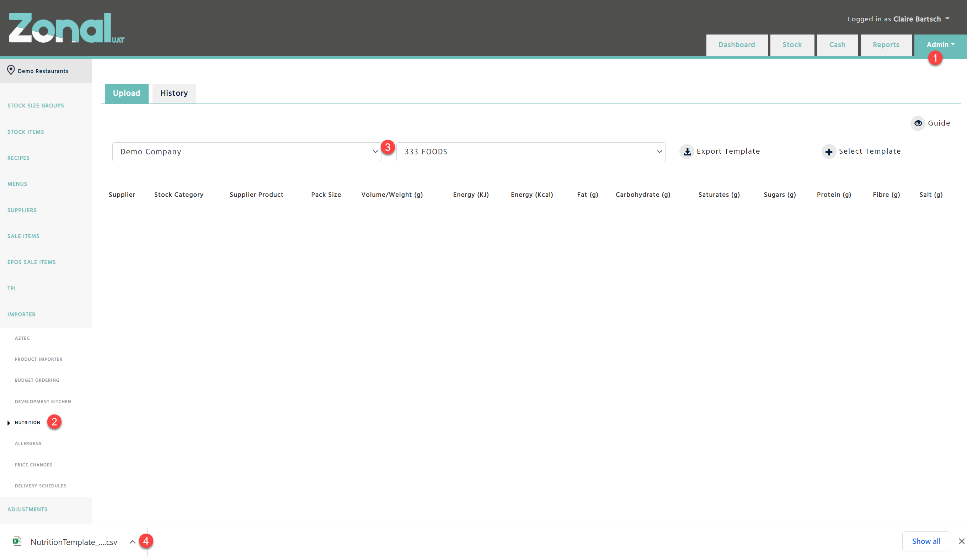Open the Price Changes importer
967x556 pixels.
click(33, 465)
